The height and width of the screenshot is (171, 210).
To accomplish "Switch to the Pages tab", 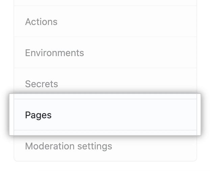I will click(38, 115).
